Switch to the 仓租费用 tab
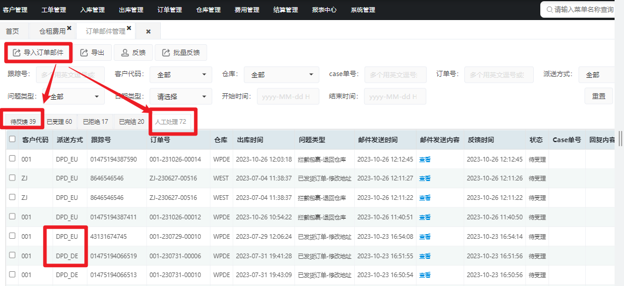This screenshot has width=624, height=286. [x=52, y=31]
